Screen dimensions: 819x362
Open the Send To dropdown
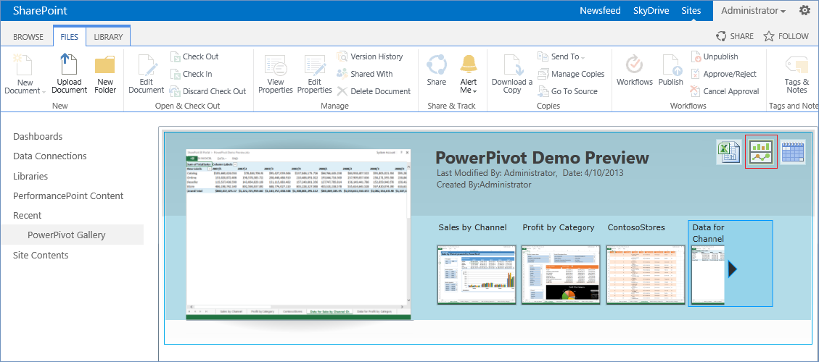tap(561, 56)
